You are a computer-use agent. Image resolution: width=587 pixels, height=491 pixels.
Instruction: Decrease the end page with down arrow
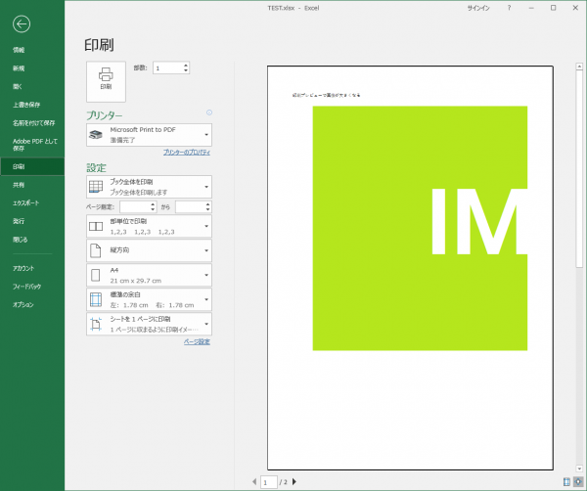tap(207, 209)
